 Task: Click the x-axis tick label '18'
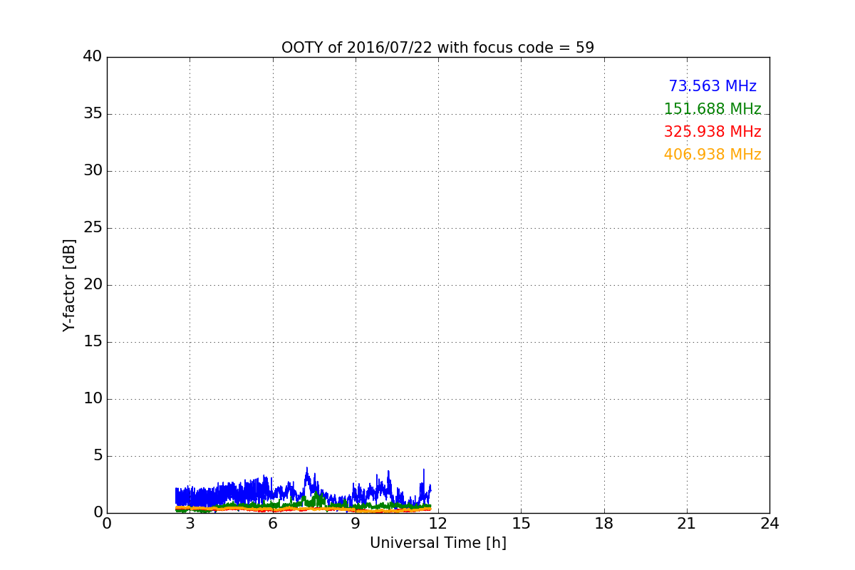604,524
